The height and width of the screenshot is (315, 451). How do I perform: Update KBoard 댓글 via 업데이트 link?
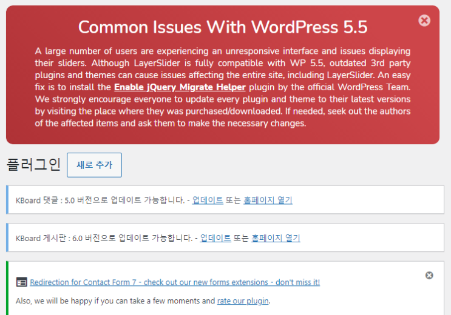[x=208, y=200]
